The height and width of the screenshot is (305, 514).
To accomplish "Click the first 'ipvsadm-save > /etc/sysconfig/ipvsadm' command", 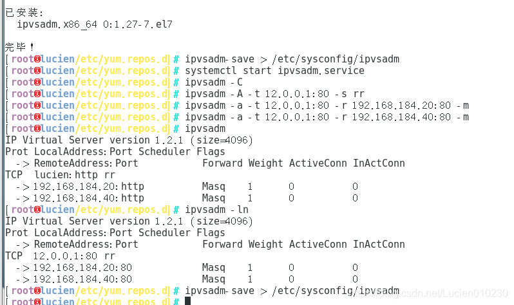I will click(292, 59).
